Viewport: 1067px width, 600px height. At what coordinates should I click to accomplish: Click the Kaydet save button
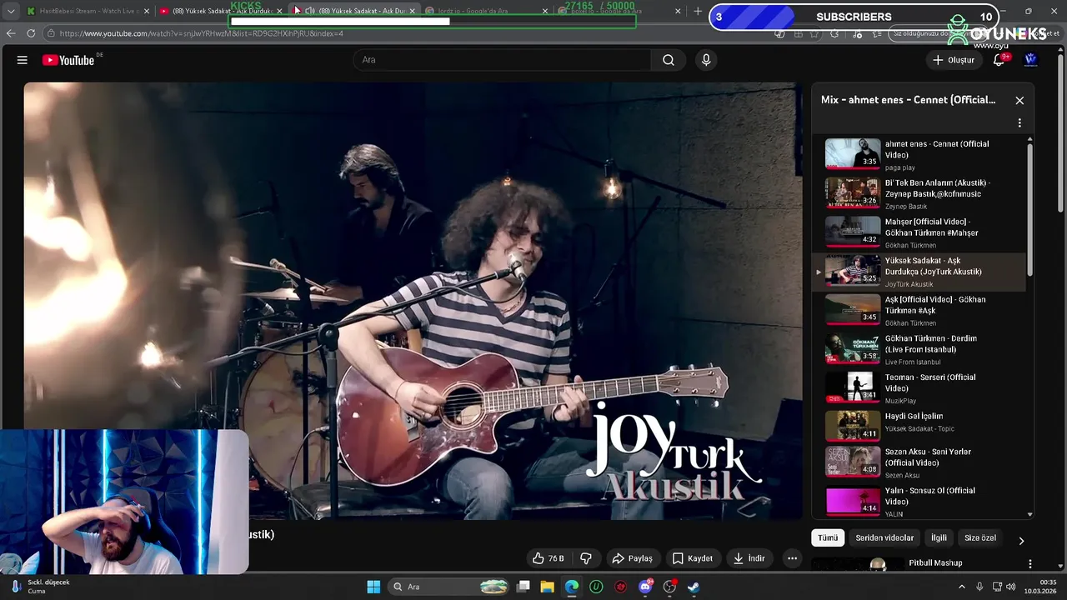tap(693, 558)
